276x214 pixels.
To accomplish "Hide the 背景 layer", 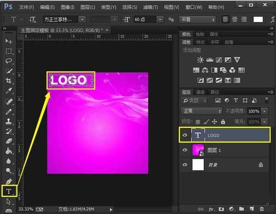I will 185,165.
